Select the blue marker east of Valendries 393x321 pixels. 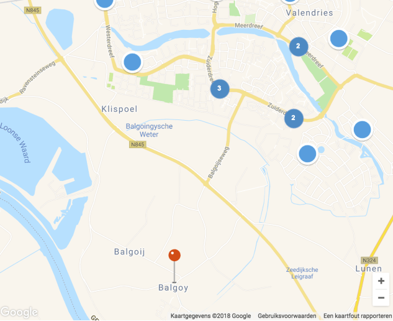(x=338, y=39)
